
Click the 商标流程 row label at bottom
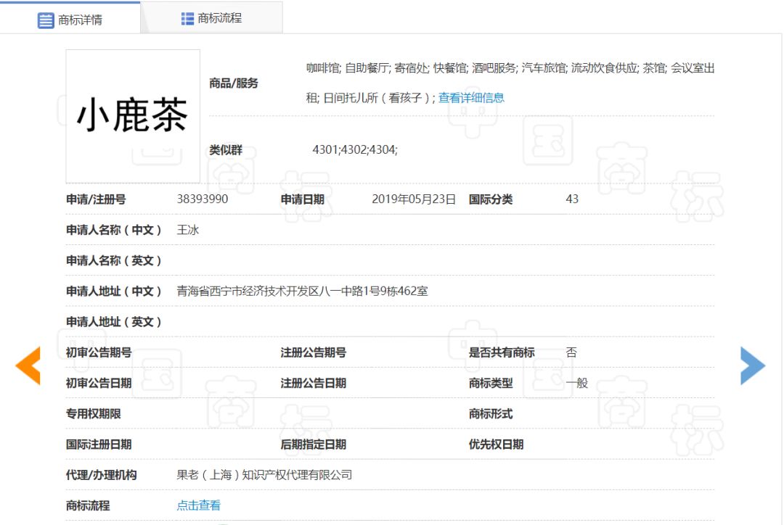88,505
